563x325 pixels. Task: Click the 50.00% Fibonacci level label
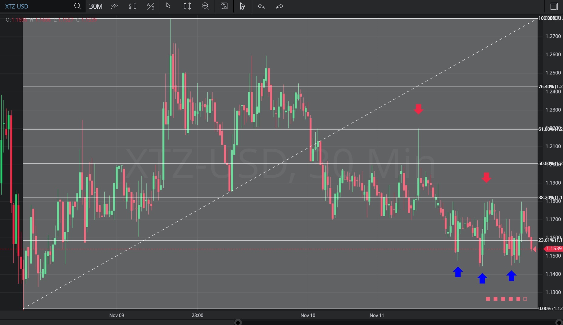click(x=550, y=164)
